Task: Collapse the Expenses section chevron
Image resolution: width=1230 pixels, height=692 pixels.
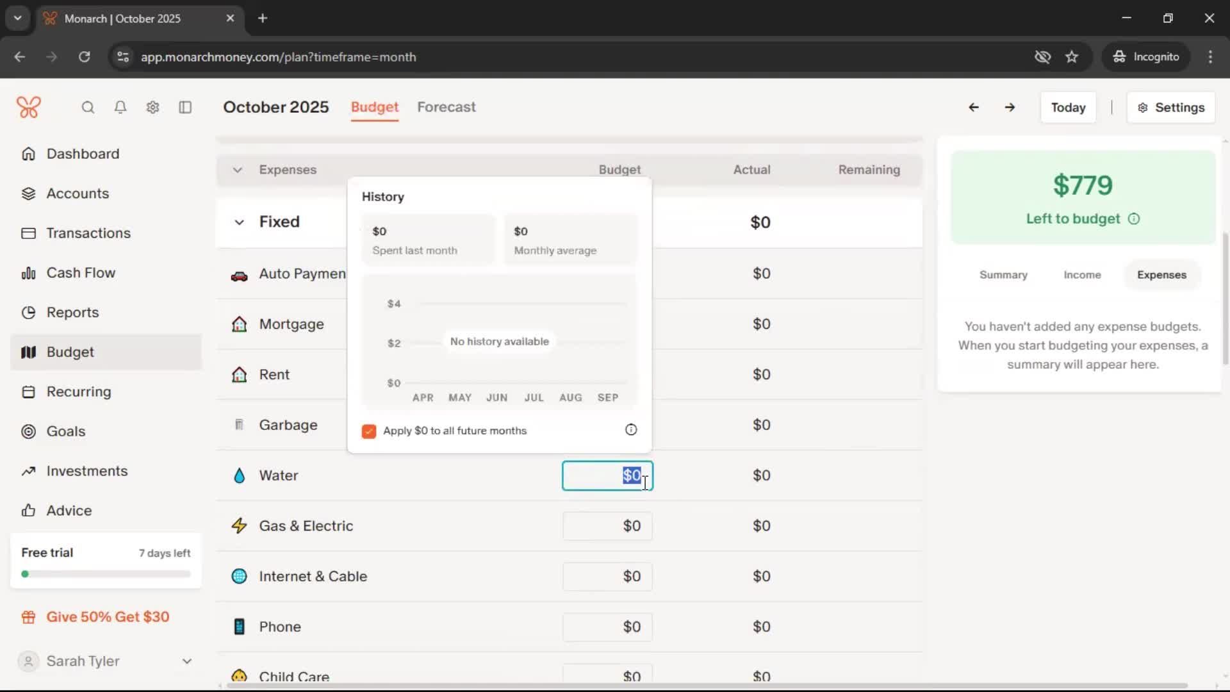Action: [x=238, y=170]
